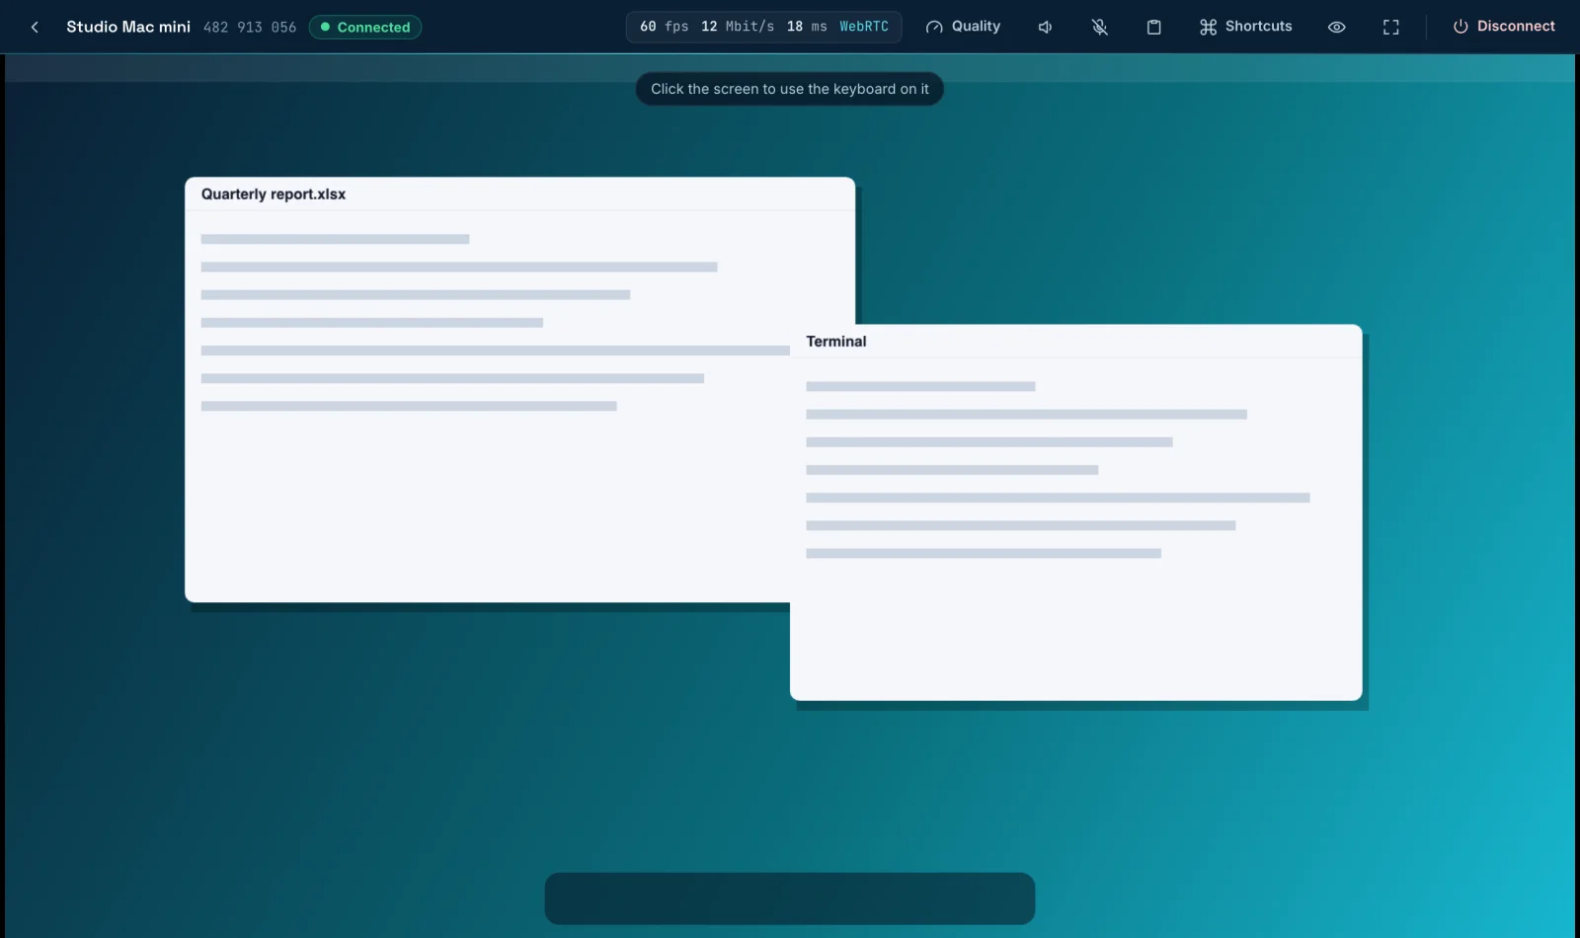This screenshot has width=1580, height=938.
Task: Click the 18 ms latency value
Action: (807, 27)
